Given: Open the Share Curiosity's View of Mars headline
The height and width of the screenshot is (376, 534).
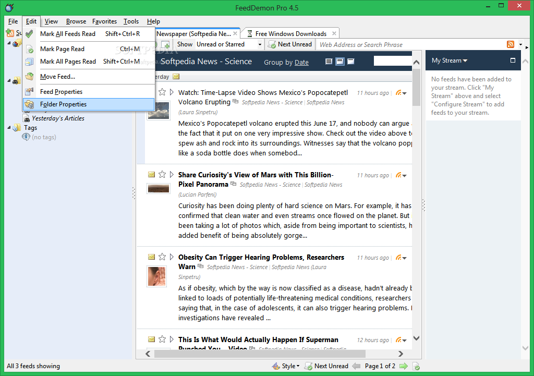Looking at the screenshot, I should pyautogui.click(x=256, y=179).
